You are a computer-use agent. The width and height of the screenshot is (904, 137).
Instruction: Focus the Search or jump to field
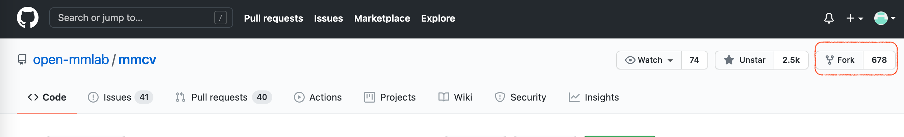click(133, 18)
